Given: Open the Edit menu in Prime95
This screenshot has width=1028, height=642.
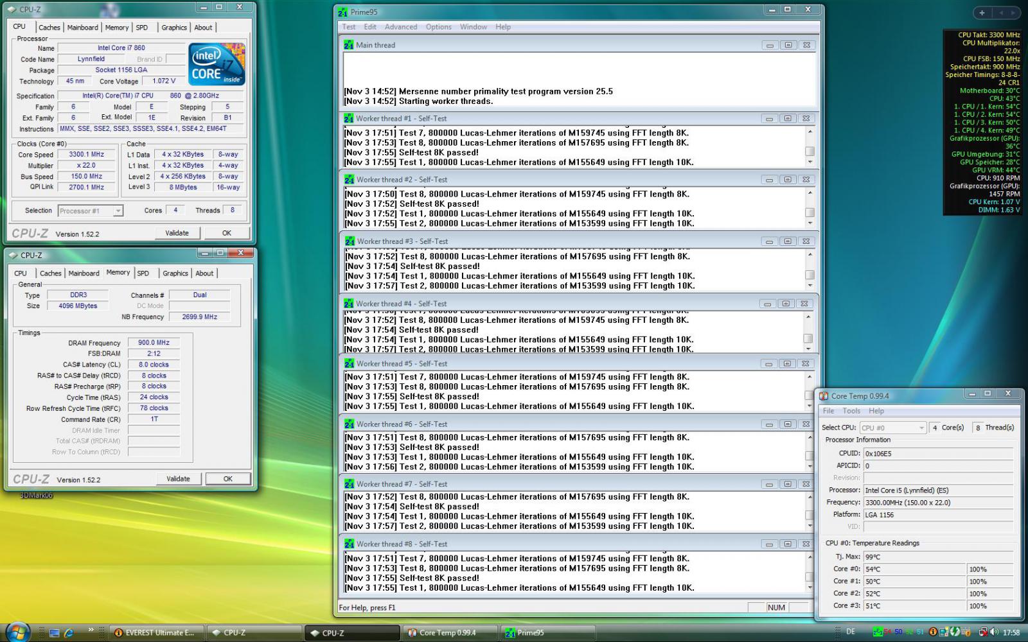Looking at the screenshot, I should (x=370, y=27).
